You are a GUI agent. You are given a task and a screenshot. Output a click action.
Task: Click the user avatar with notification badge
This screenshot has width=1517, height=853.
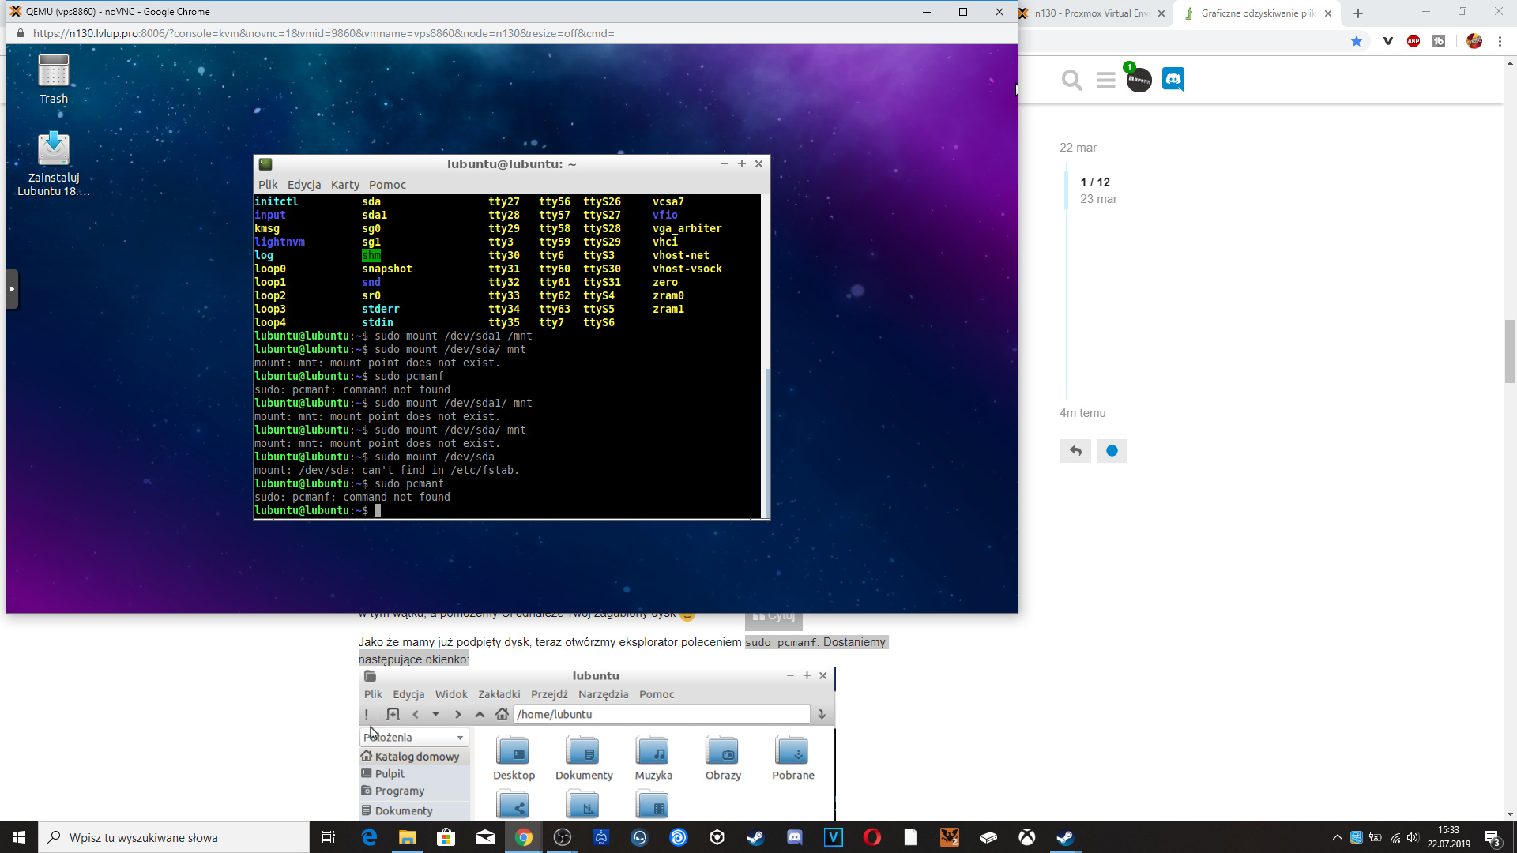click(x=1139, y=80)
